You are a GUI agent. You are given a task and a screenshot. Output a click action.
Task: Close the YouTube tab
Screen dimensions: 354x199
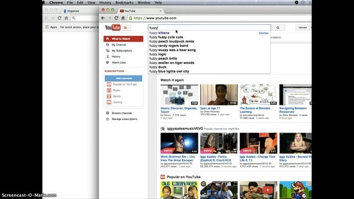[160, 11]
